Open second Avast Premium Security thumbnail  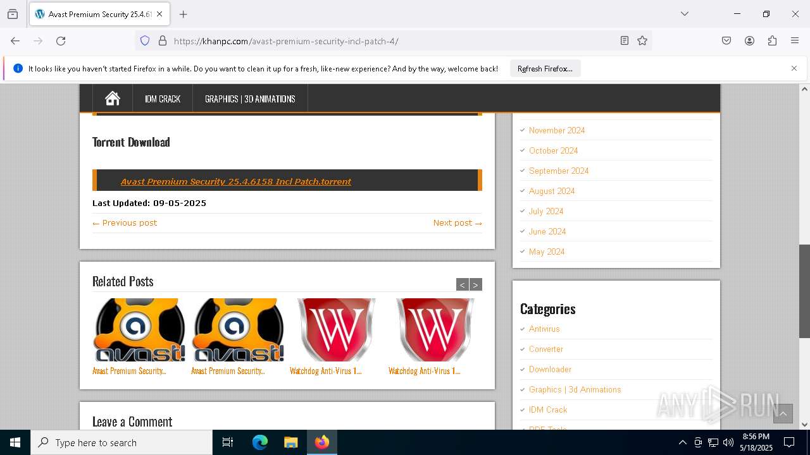tap(238, 330)
